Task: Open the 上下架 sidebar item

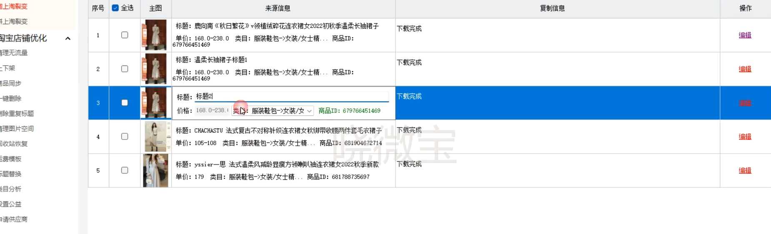Action: [8, 68]
